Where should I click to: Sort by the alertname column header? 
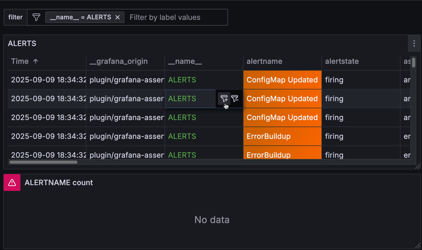coord(264,61)
